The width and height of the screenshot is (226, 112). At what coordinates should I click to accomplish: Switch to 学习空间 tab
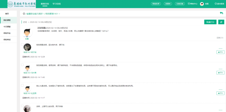pyautogui.click(x=57, y=4)
